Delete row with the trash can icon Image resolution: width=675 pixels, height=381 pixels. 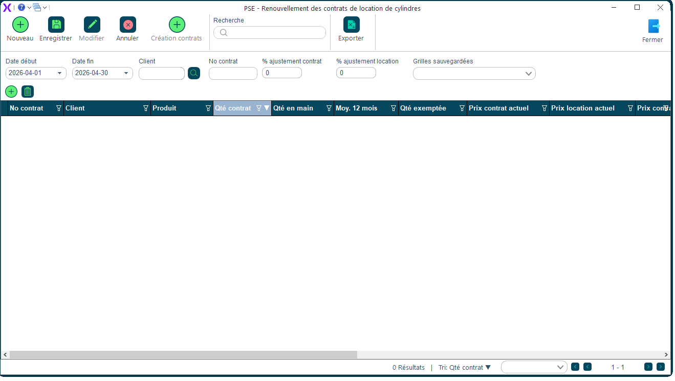click(28, 92)
